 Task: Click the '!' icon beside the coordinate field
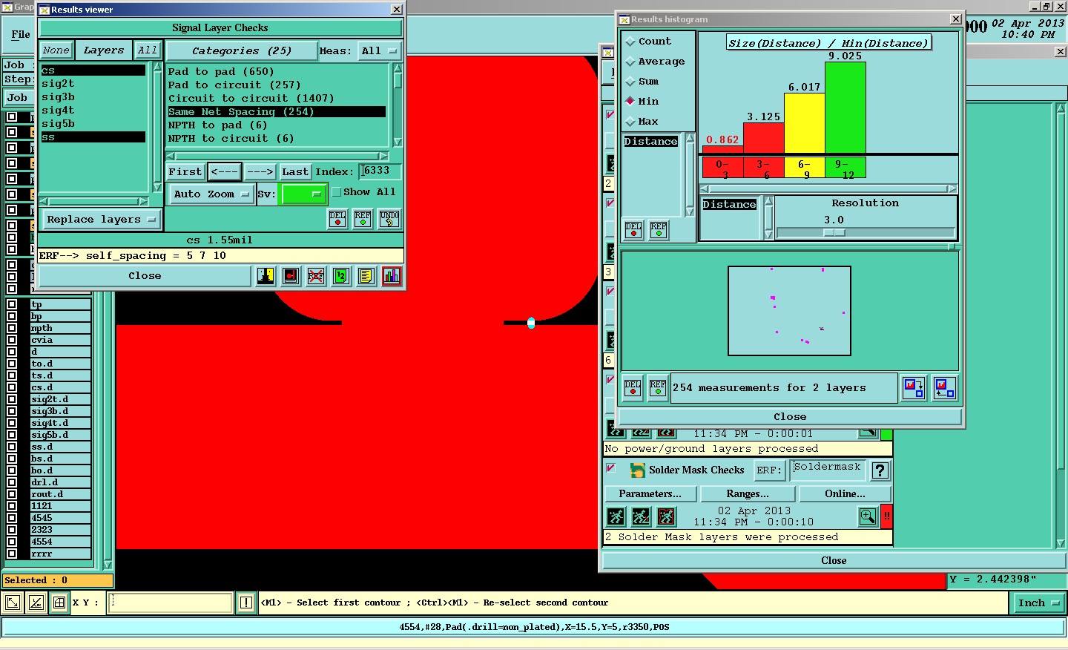pyautogui.click(x=246, y=603)
